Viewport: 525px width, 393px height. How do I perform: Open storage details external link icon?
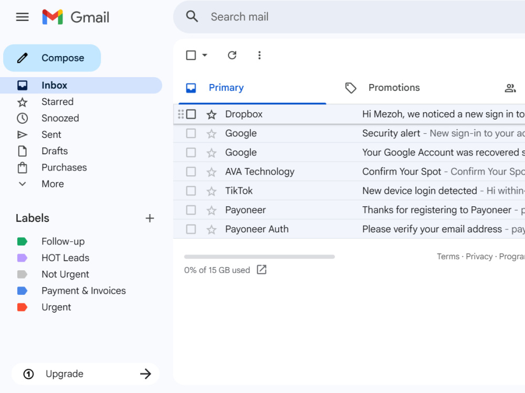point(261,270)
